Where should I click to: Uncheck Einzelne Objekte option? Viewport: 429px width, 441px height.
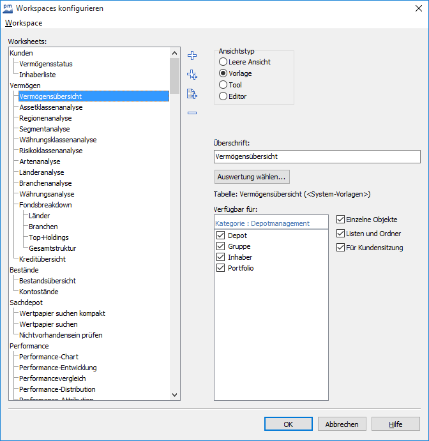click(x=340, y=220)
